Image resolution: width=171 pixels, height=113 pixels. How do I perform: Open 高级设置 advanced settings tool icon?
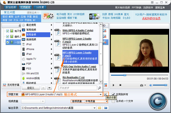coord(105,94)
